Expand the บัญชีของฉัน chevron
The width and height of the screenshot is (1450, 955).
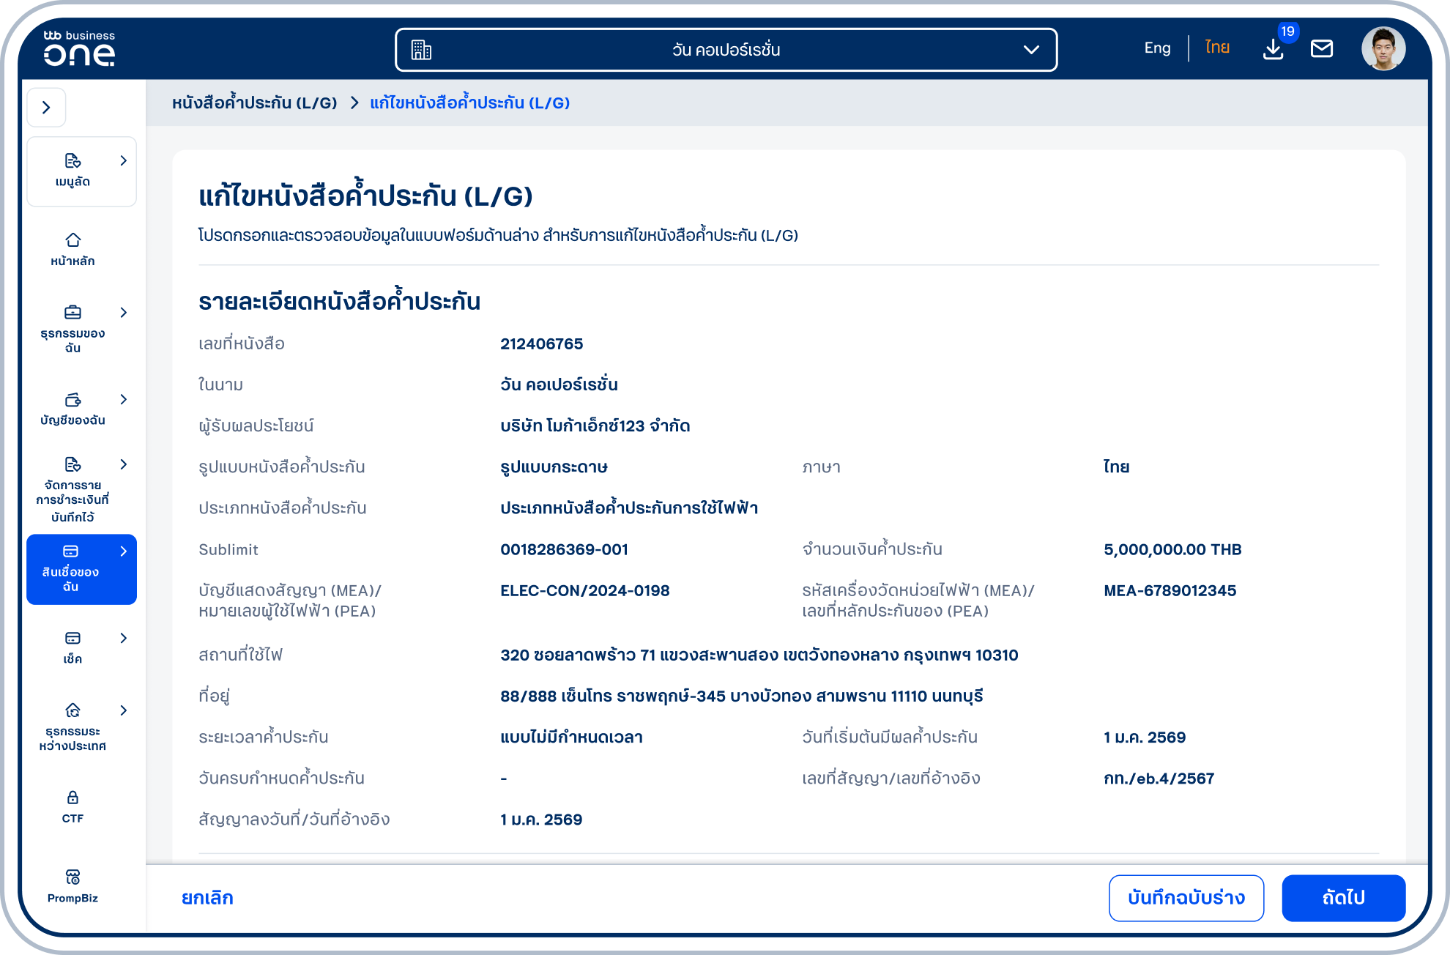124,399
